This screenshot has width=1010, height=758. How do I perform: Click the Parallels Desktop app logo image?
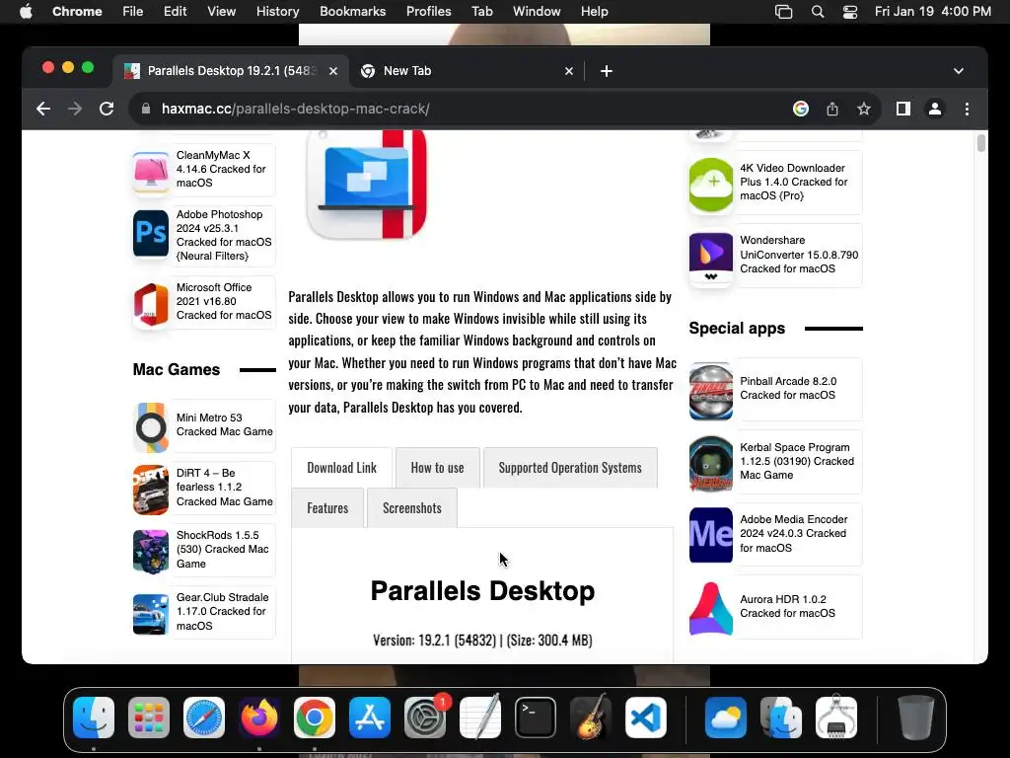[x=367, y=184]
